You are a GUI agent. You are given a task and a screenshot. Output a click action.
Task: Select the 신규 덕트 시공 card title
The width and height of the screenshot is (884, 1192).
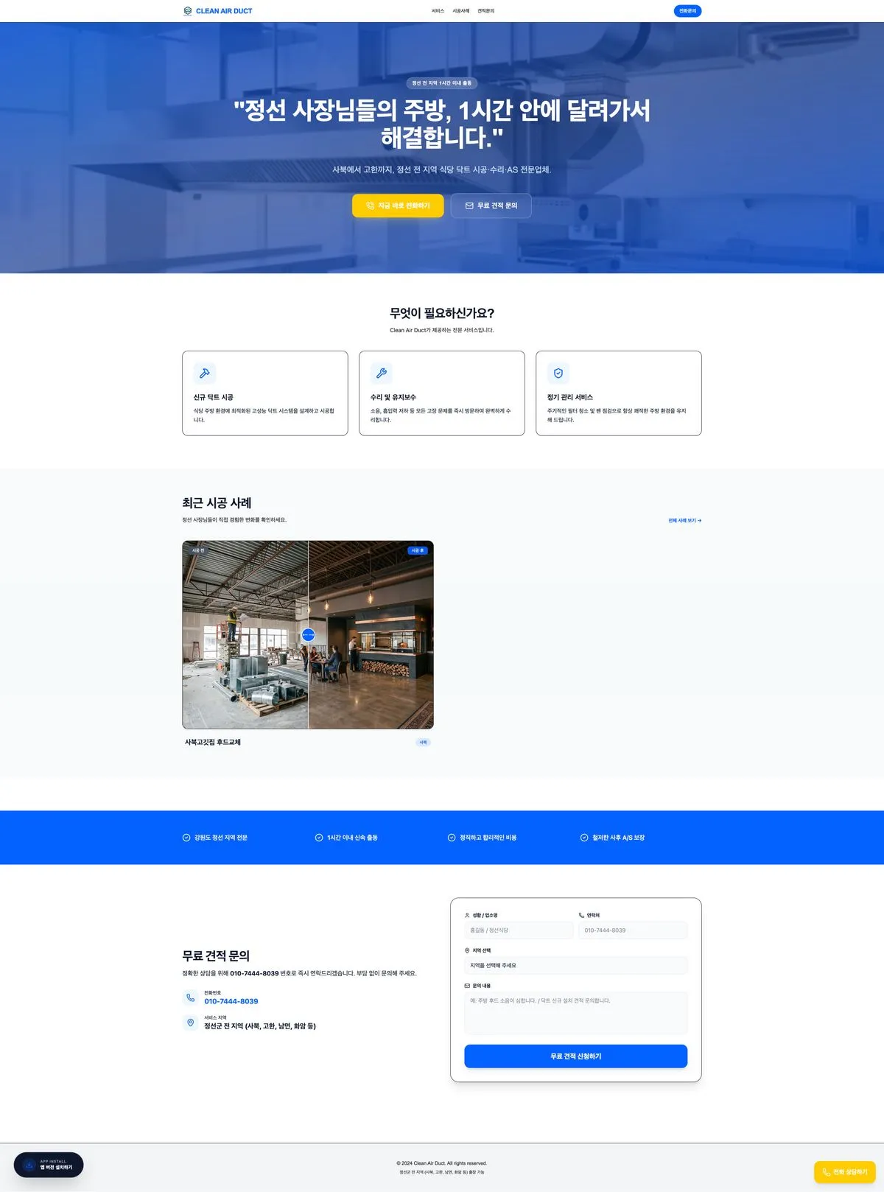pyautogui.click(x=214, y=397)
